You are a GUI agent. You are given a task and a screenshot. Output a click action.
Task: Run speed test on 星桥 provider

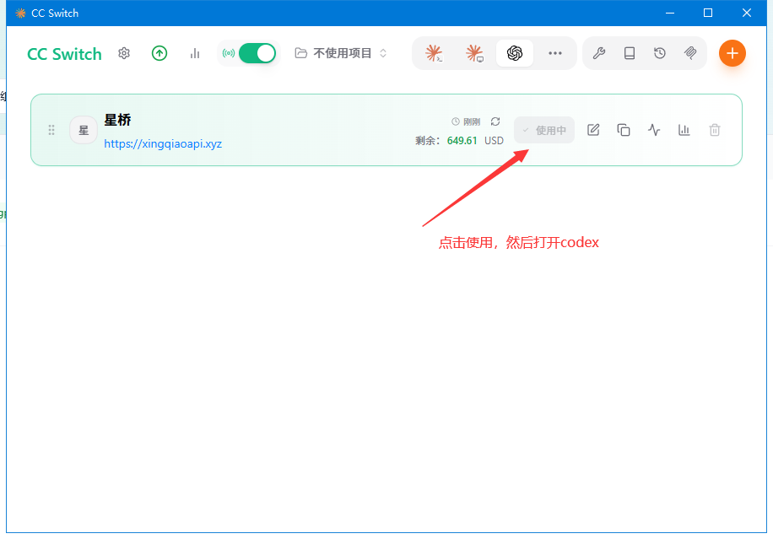pyautogui.click(x=654, y=130)
